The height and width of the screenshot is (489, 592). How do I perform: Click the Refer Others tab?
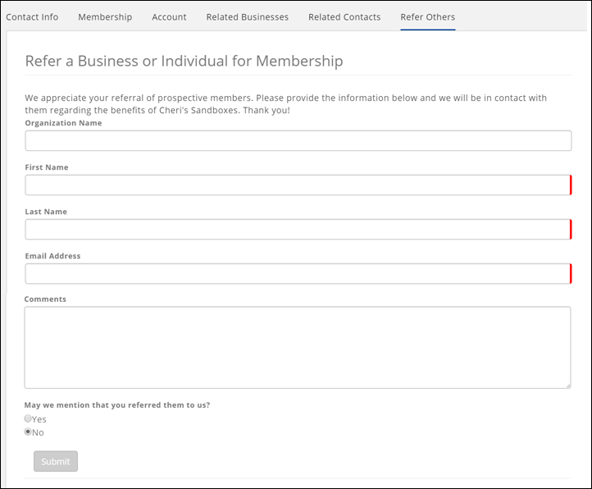(427, 17)
